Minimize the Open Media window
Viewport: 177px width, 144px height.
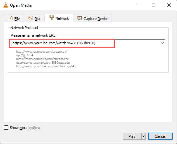(x=139, y=5)
